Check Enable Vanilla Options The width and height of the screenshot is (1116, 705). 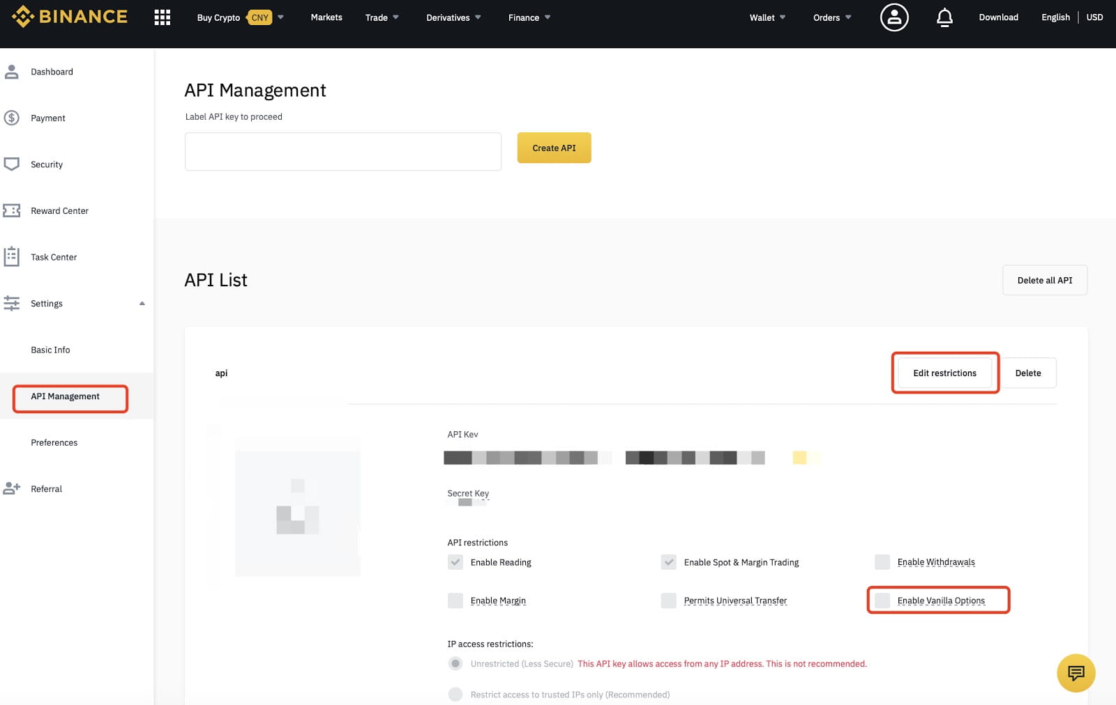point(882,601)
